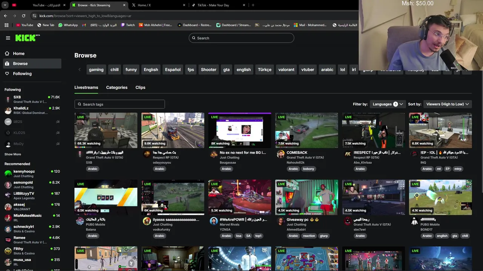
Task: Open the SXB stream thumbnail with 68.3K watching
Action: point(106,131)
